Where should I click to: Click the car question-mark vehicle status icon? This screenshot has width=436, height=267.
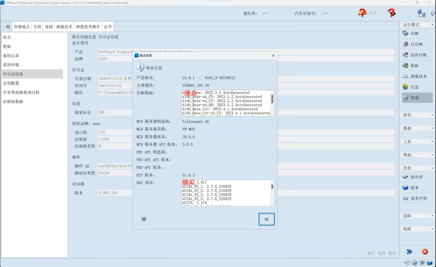tap(362, 13)
